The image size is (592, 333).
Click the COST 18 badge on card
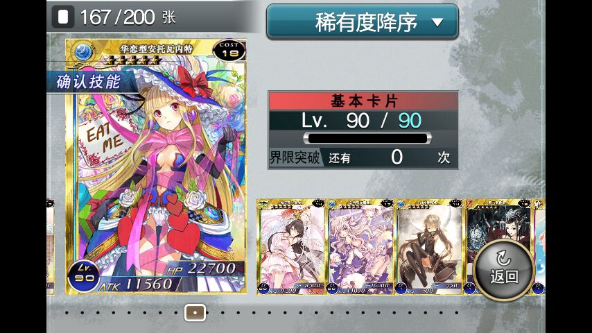[229, 50]
